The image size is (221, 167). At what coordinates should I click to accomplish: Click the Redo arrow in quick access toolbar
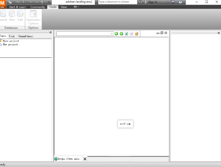pyautogui.click(x=36, y=2)
